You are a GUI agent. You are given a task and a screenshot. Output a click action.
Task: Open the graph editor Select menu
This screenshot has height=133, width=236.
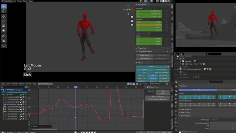[14, 84]
